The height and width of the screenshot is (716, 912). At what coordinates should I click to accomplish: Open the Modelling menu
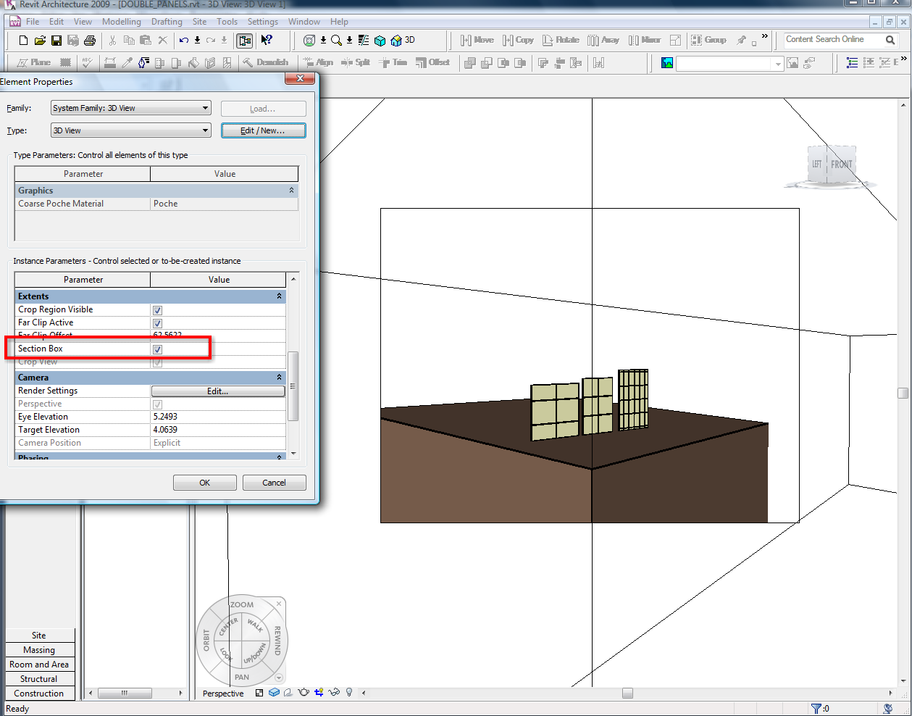(121, 22)
